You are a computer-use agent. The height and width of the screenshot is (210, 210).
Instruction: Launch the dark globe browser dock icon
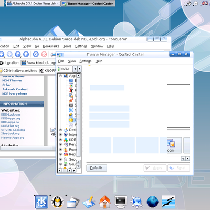pos(153,202)
